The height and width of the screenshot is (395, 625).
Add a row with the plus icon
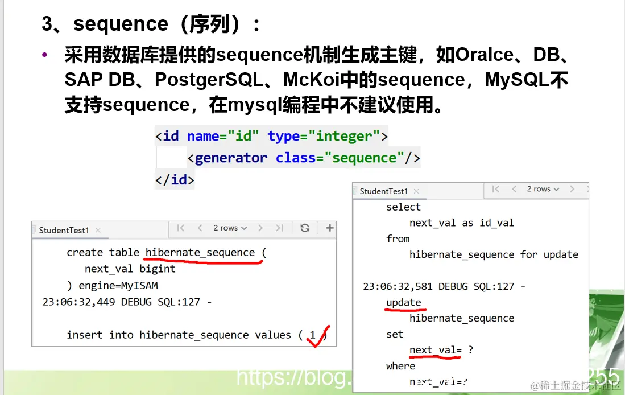[330, 228]
